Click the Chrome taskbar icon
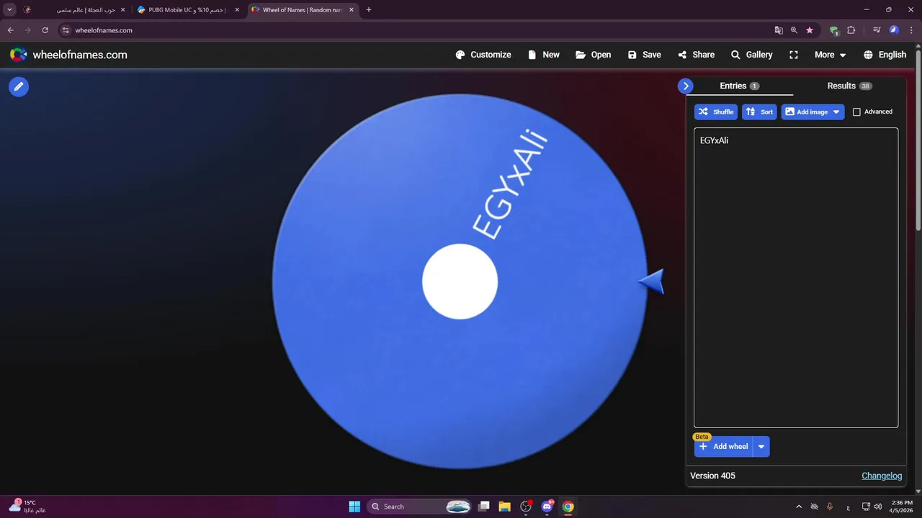 coord(568,506)
